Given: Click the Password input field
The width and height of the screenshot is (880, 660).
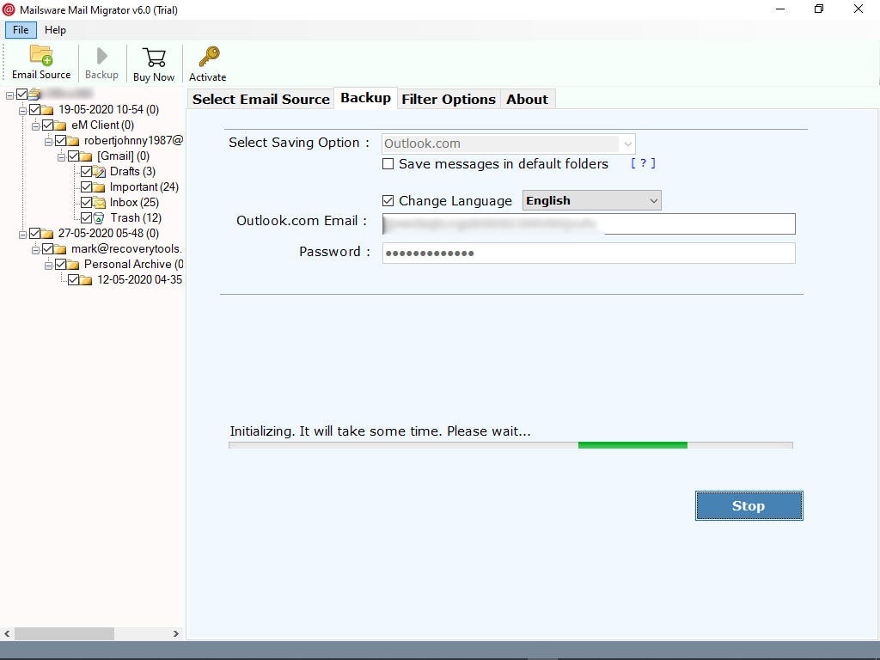Looking at the screenshot, I should [x=589, y=254].
